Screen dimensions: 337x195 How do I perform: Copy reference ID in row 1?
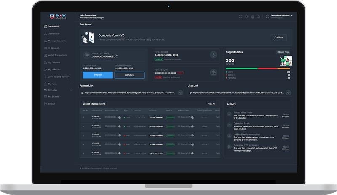click(x=193, y=118)
